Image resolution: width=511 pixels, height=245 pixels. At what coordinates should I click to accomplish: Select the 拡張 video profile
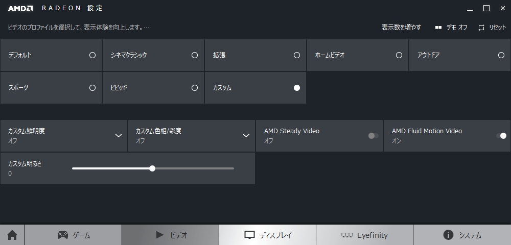point(255,55)
